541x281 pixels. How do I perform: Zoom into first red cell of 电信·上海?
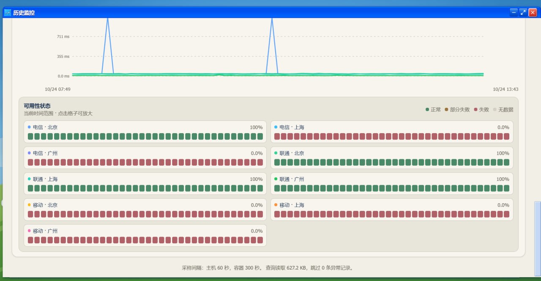(x=277, y=136)
